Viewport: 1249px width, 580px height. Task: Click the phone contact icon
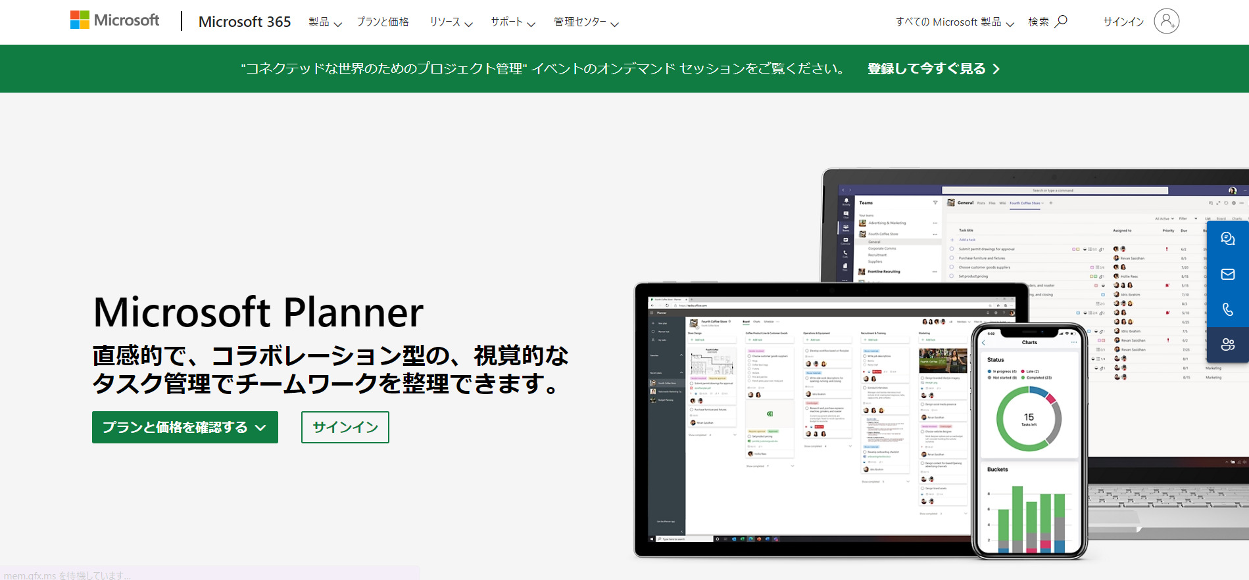point(1227,309)
